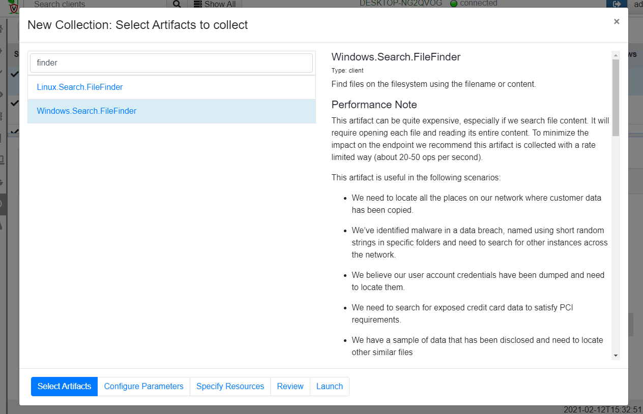
Task: Open the Review step
Action: (x=290, y=387)
